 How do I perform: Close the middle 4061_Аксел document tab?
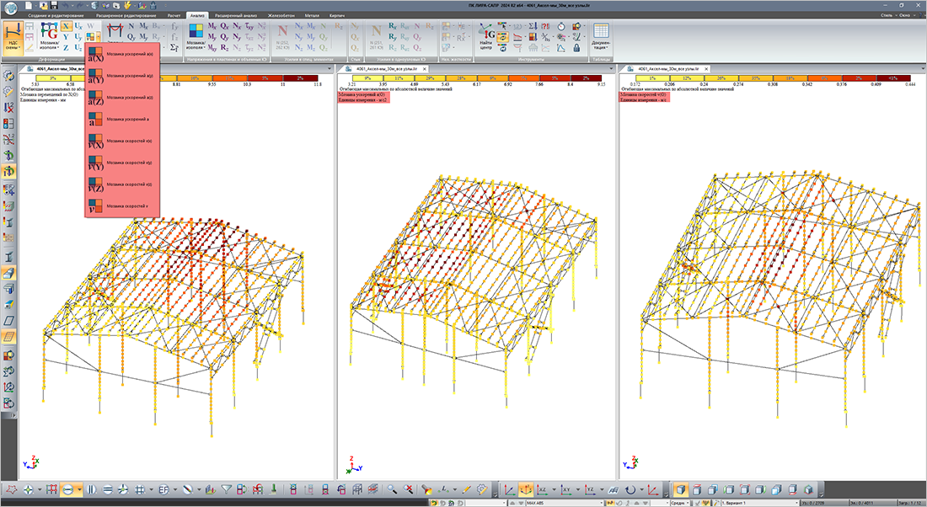(425, 68)
